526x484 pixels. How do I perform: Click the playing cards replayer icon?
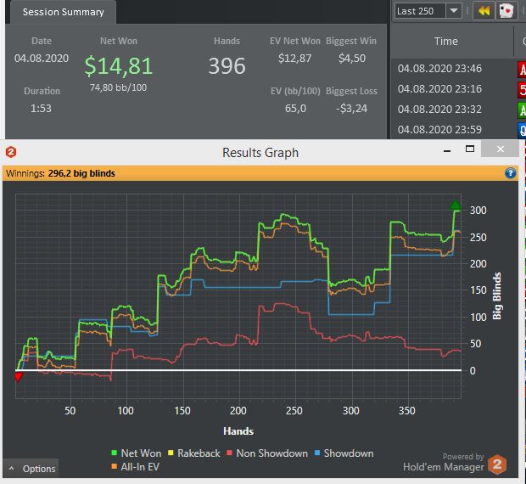(x=506, y=11)
